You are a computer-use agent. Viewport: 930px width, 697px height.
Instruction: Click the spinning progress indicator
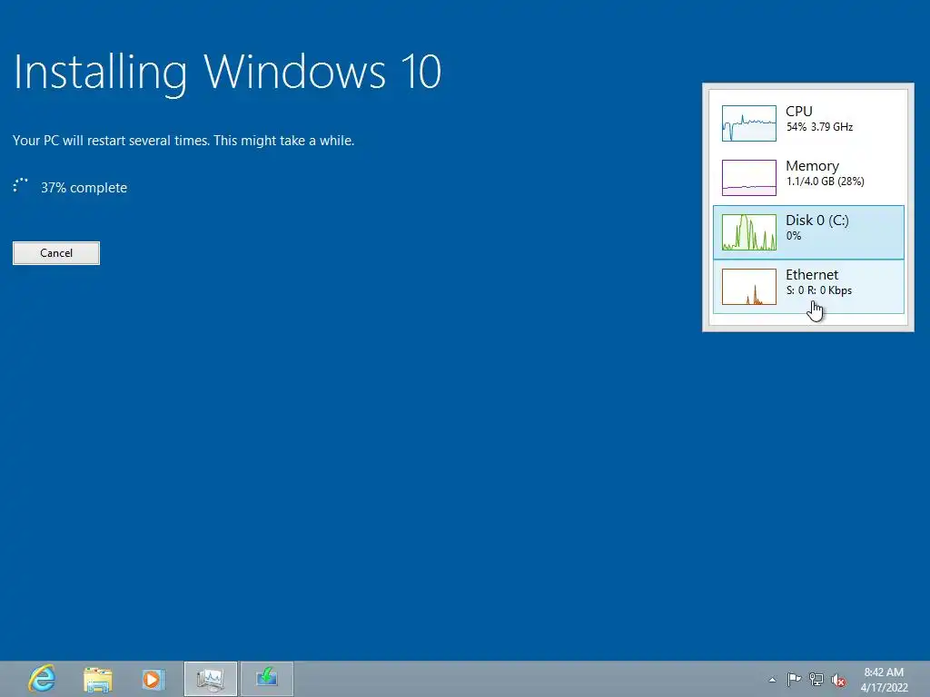20,185
